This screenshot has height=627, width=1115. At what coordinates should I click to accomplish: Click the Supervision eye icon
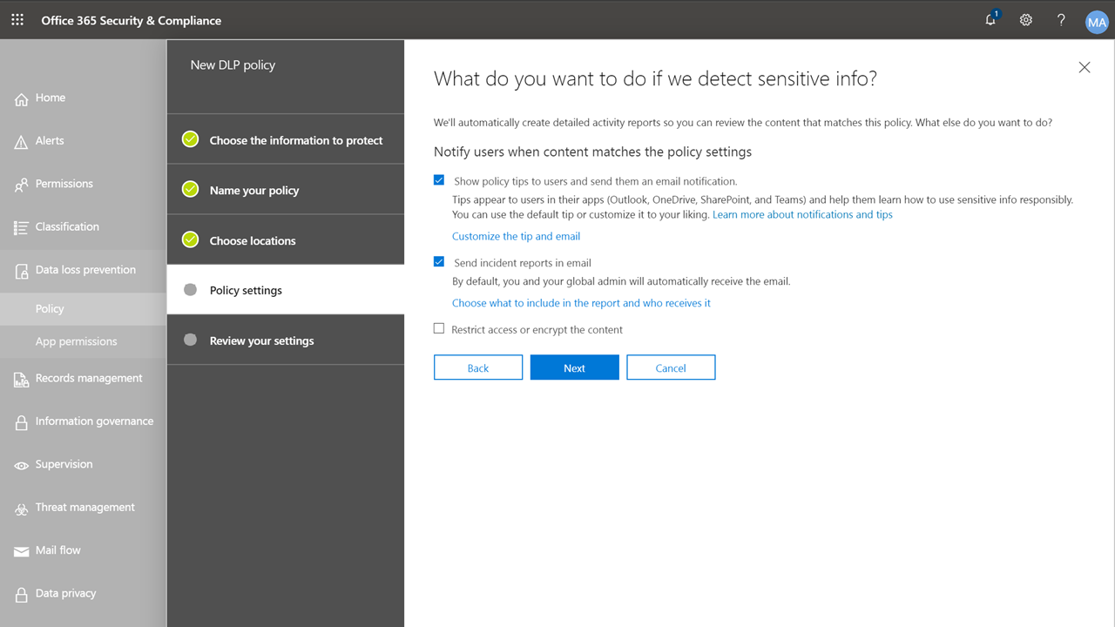click(22, 466)
